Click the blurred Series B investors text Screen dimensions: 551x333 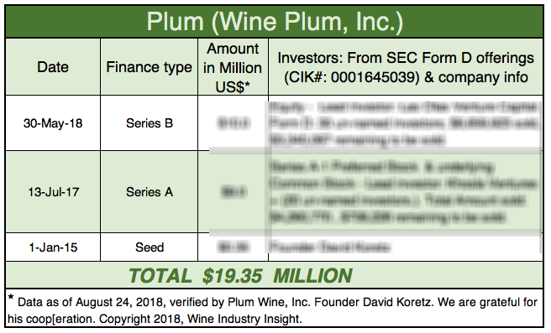(x=404, y=123)
